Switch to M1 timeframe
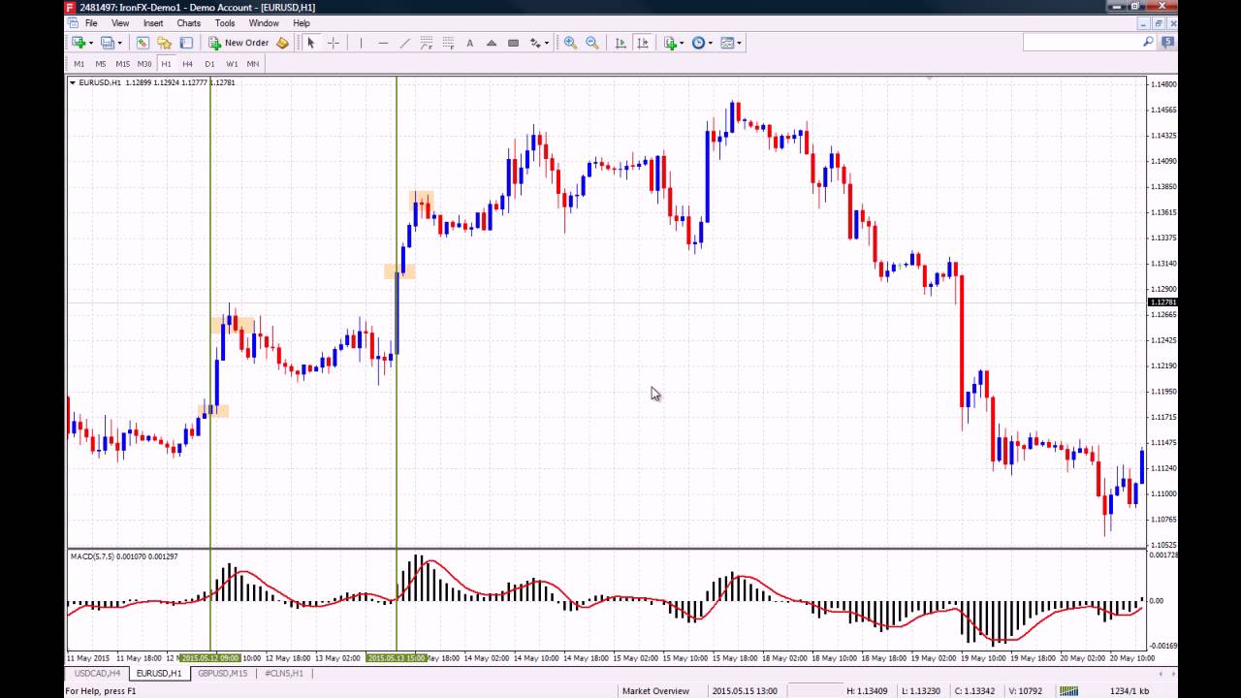This screenshot has height=698, width=1241. pyautogui.click(x=80, y=64)
